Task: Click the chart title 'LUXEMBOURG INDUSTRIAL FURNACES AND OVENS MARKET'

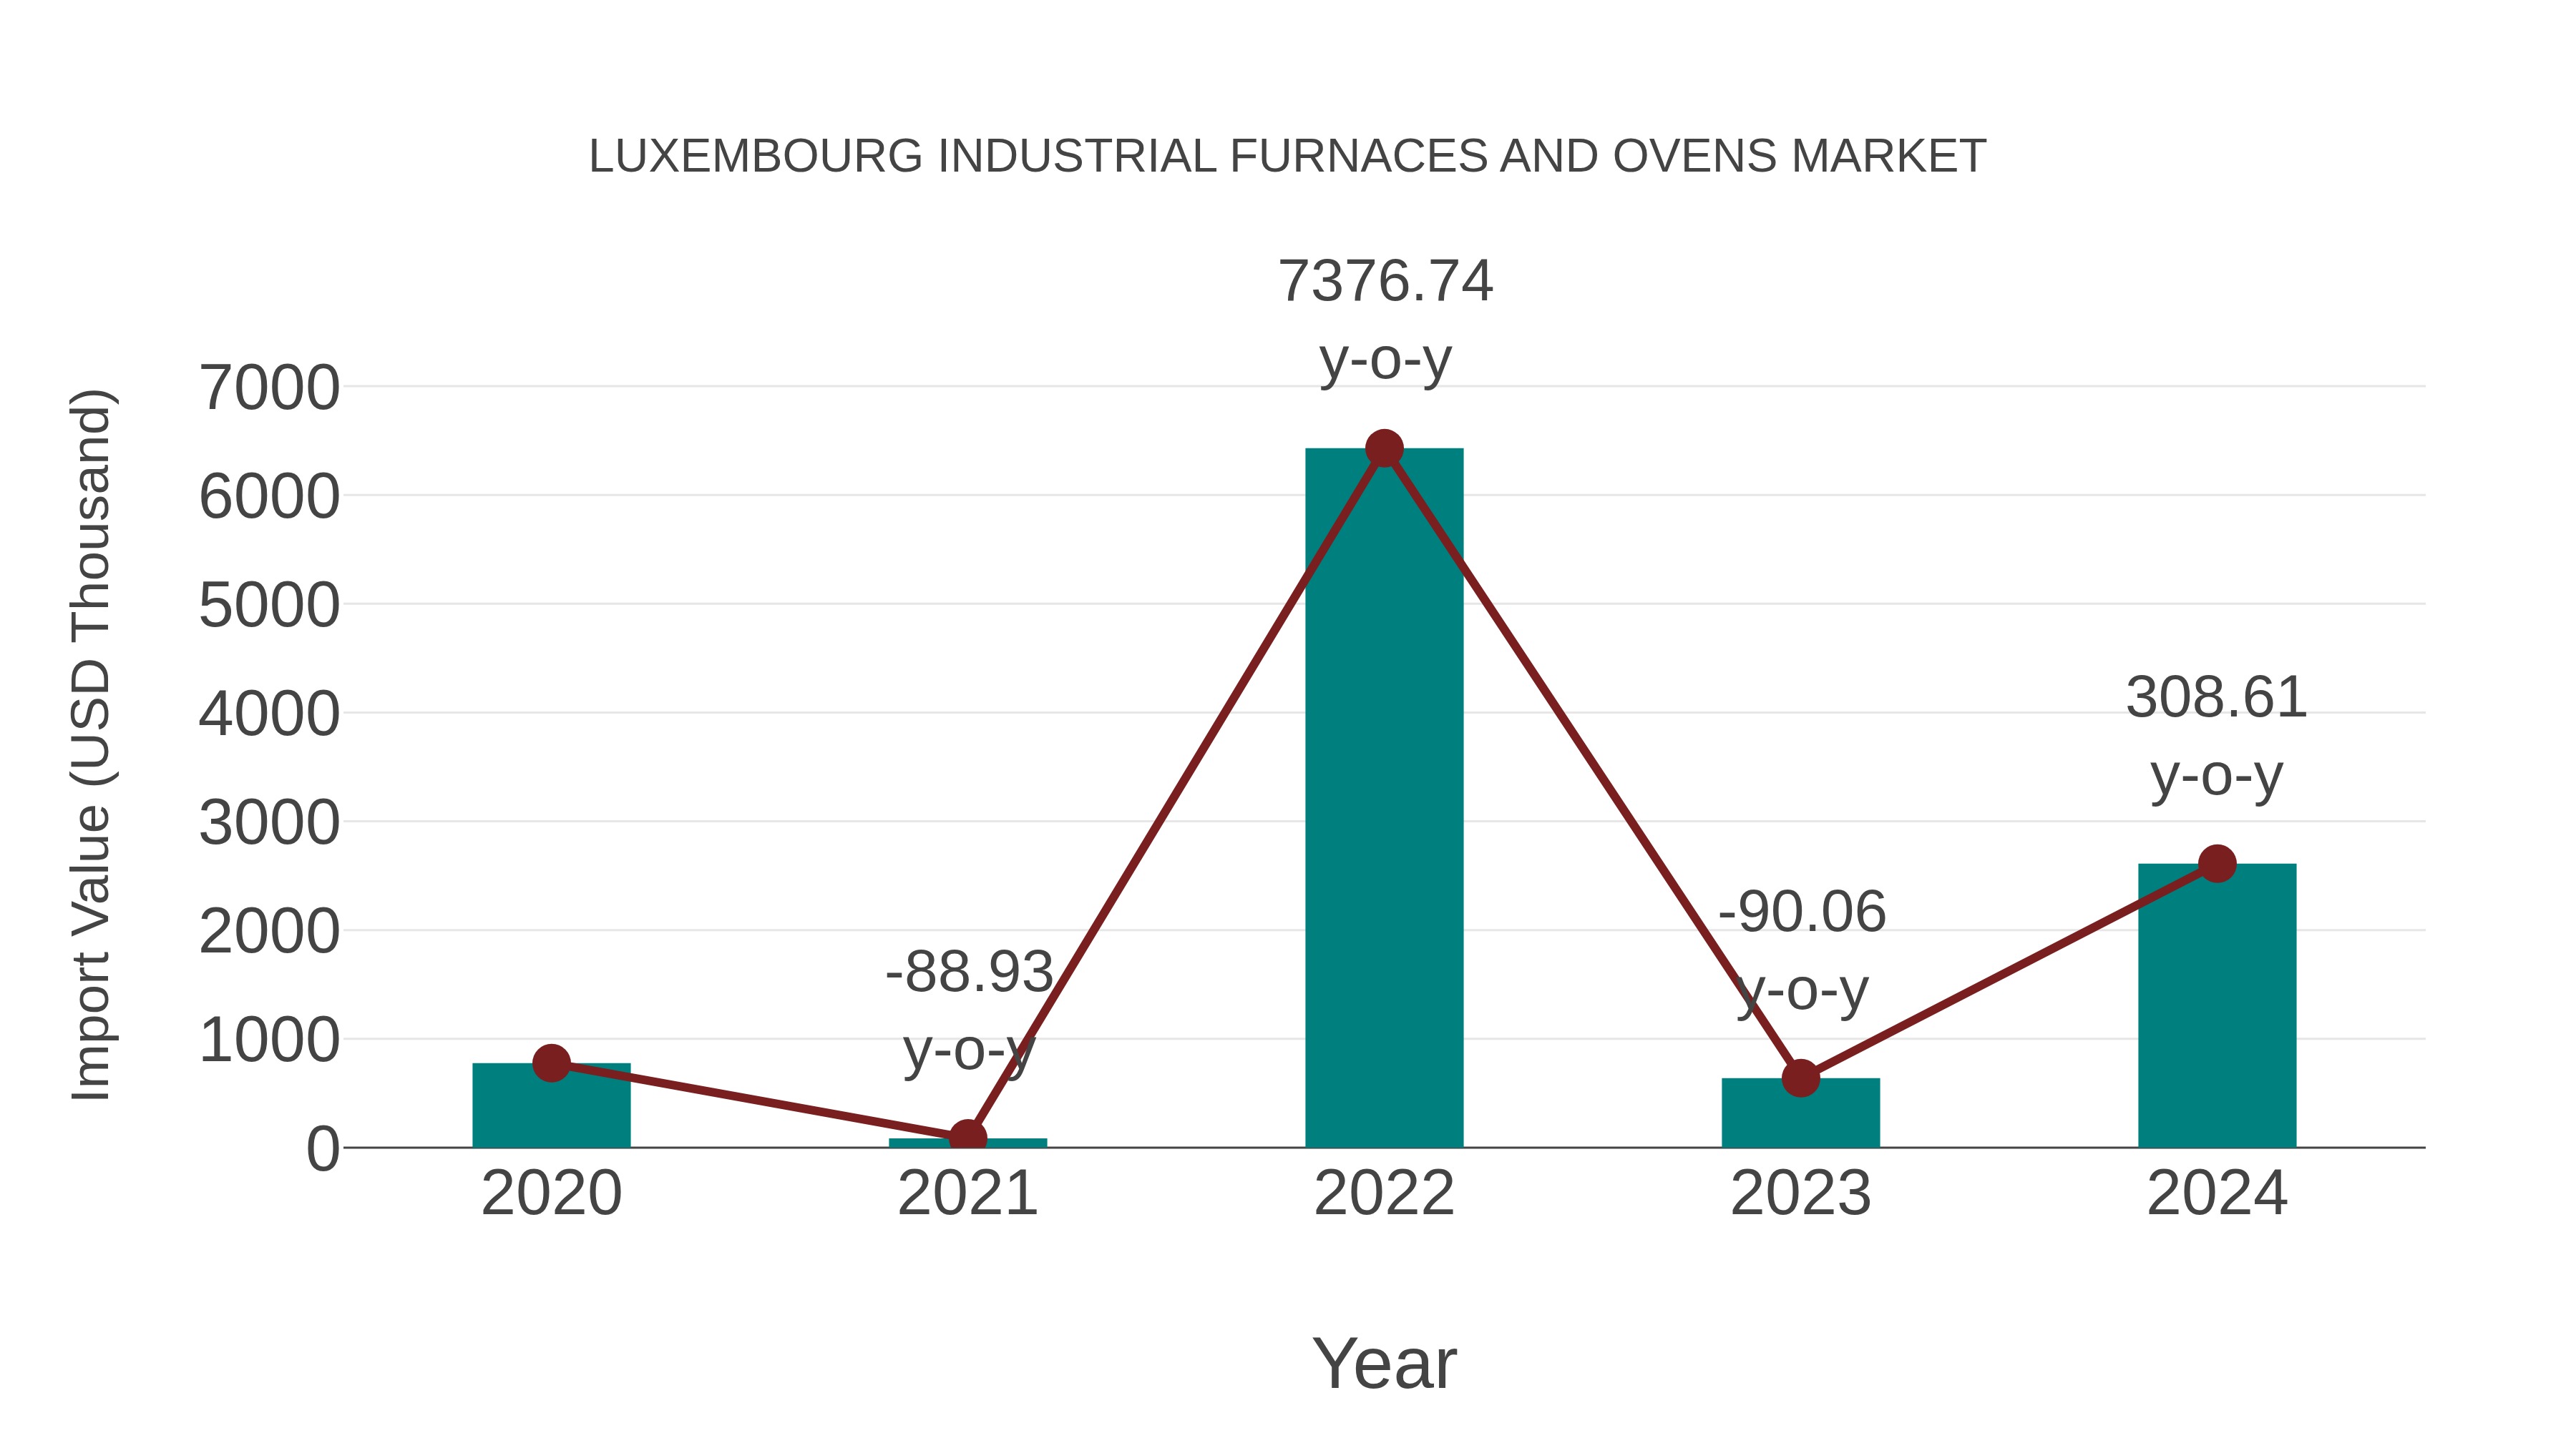Action: pos(1287,156)
